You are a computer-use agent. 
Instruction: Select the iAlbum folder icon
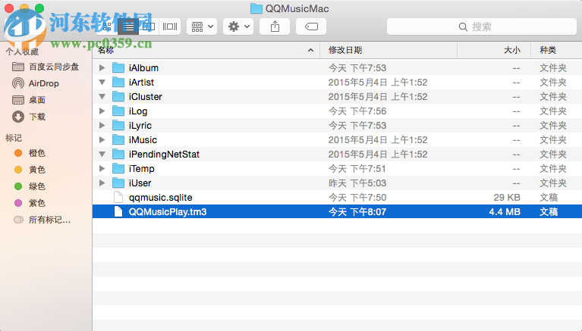click(118, 68)
